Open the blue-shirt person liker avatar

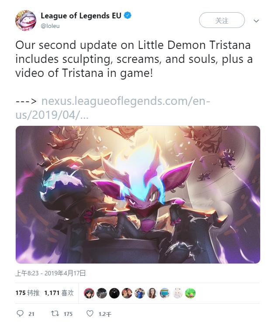pos(140,293)
